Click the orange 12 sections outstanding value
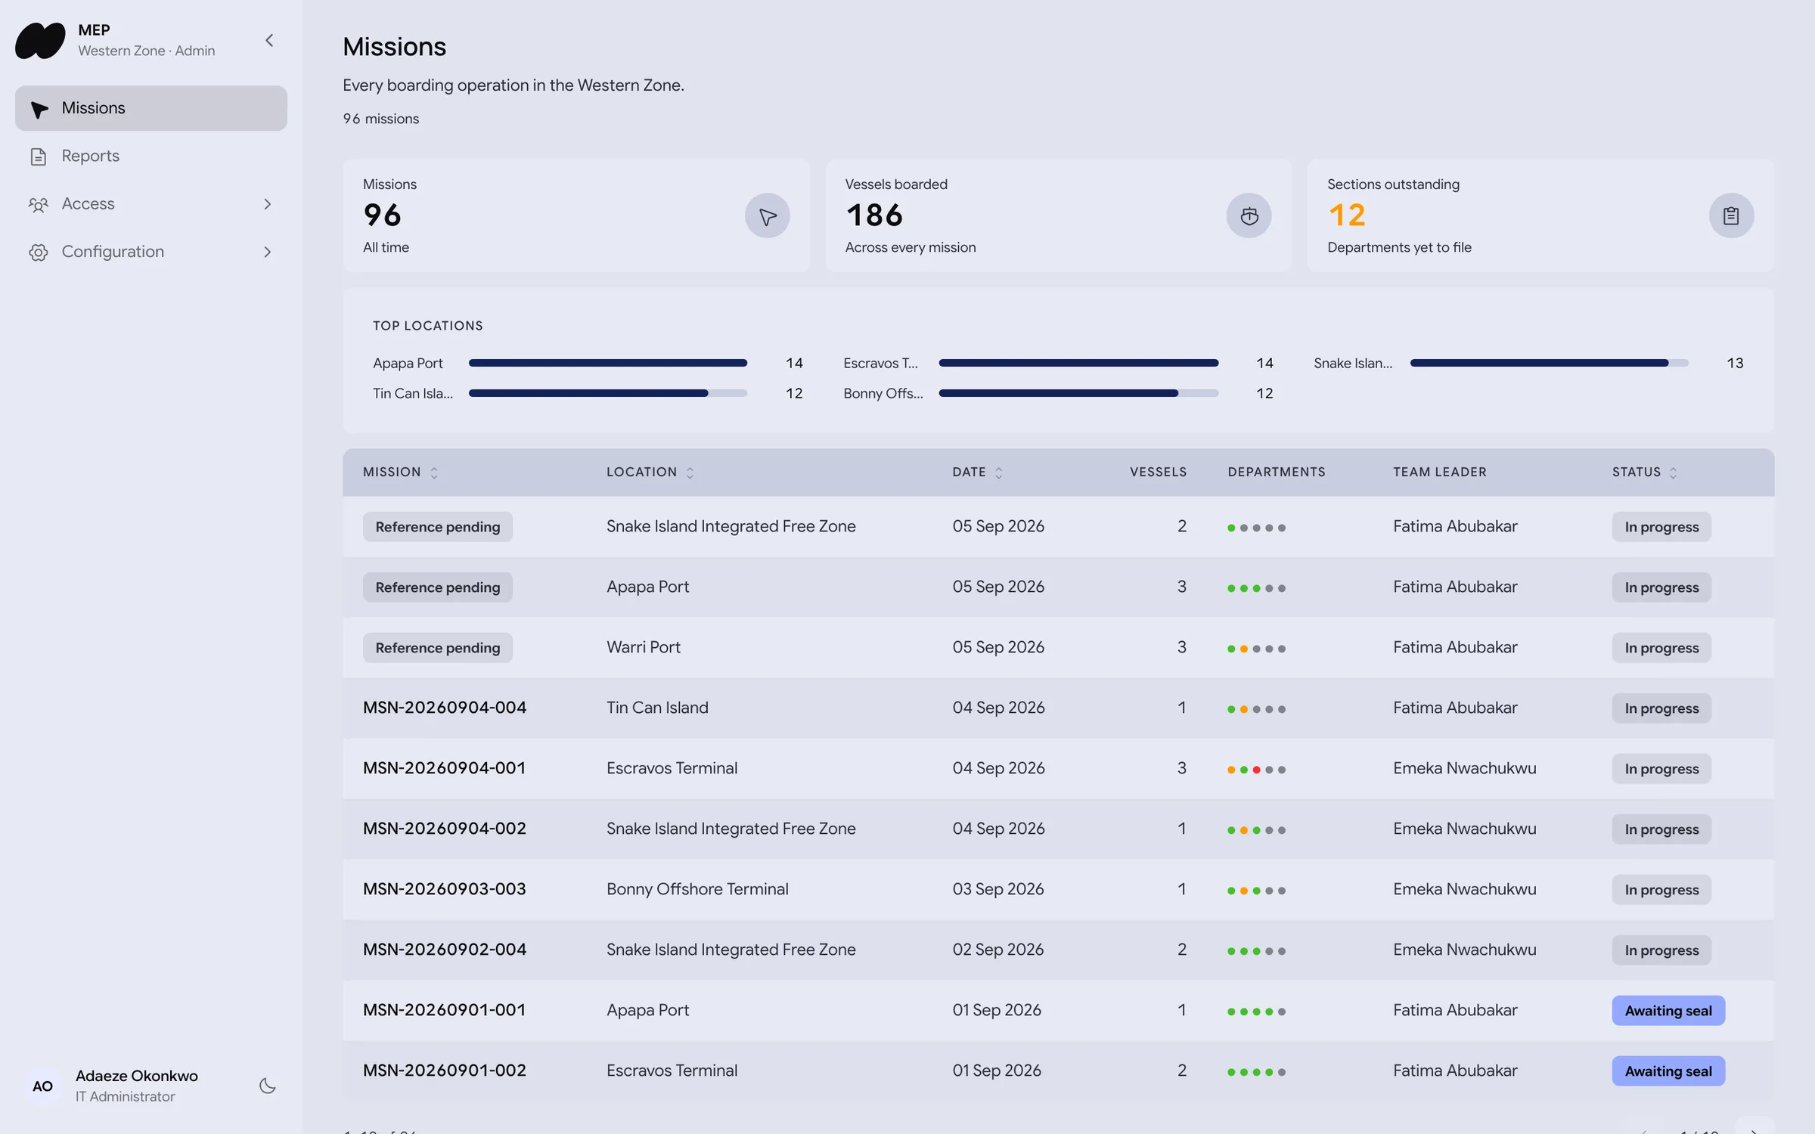The width and height of the screenshot is (1815, 1134). [1347, 215]
